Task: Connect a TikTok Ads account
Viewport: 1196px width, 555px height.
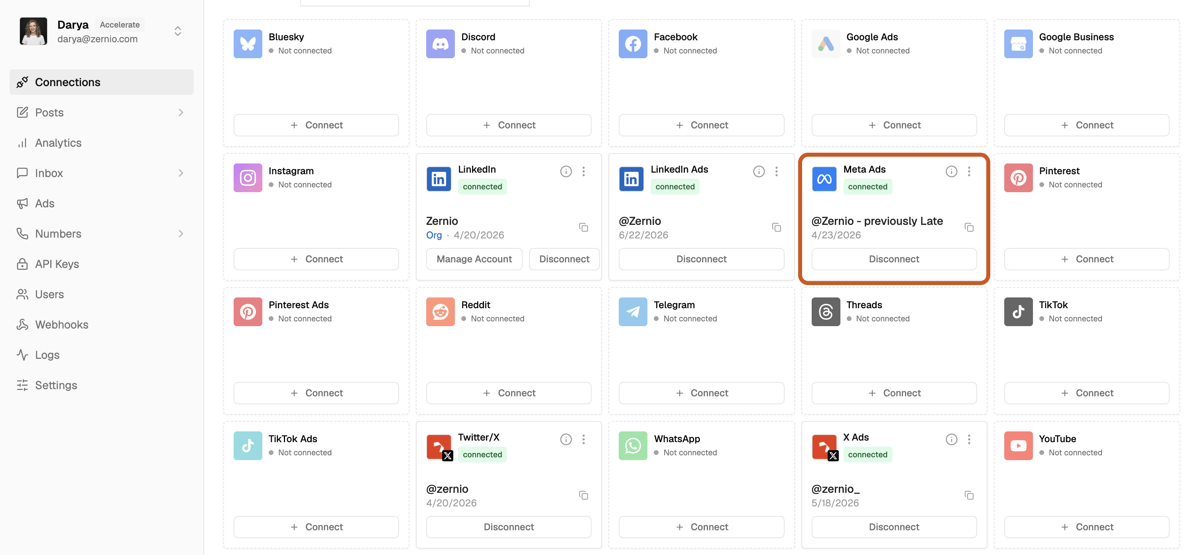Action: tap(316, 527)
